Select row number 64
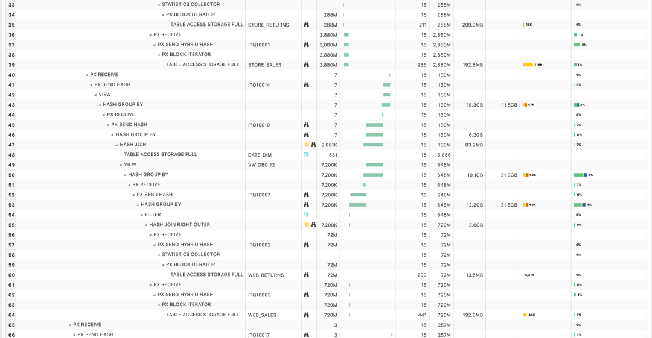 point(11,315)
